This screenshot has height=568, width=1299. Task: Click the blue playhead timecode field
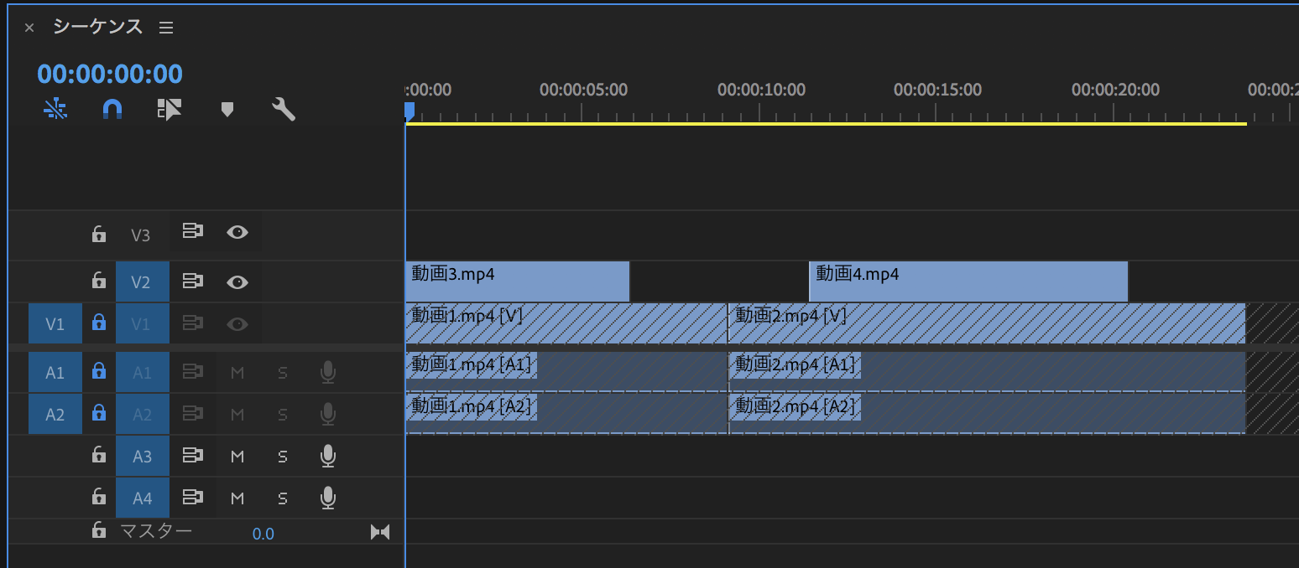[110, 74]
